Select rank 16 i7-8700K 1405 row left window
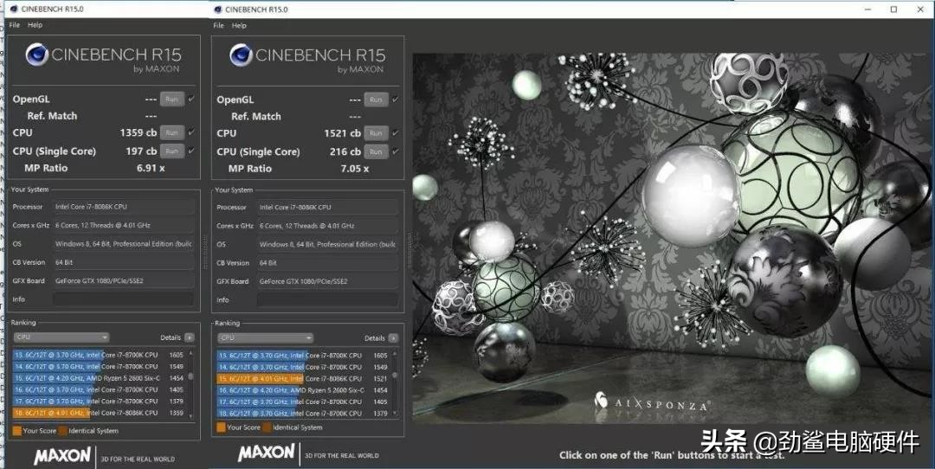 click(x=99, y=389)
